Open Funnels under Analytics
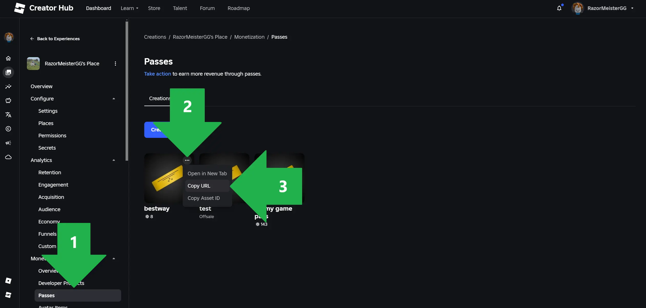Image resolution: width=646 pixels, height=308 pixels. tap(47, 234)
